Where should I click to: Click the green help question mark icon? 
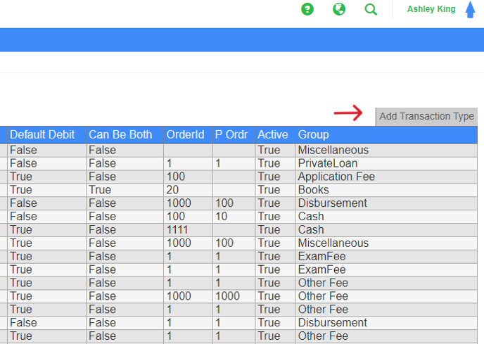(x=307, y=9)
